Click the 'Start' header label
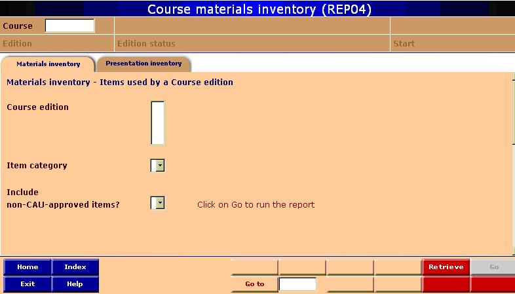Image resolution: width=515 pixels, height=294 pixels. (404, 44)
